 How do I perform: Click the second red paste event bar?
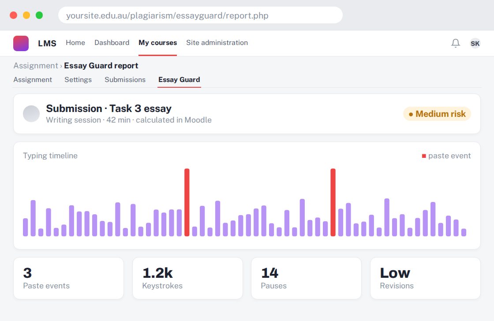pos(333,202)
